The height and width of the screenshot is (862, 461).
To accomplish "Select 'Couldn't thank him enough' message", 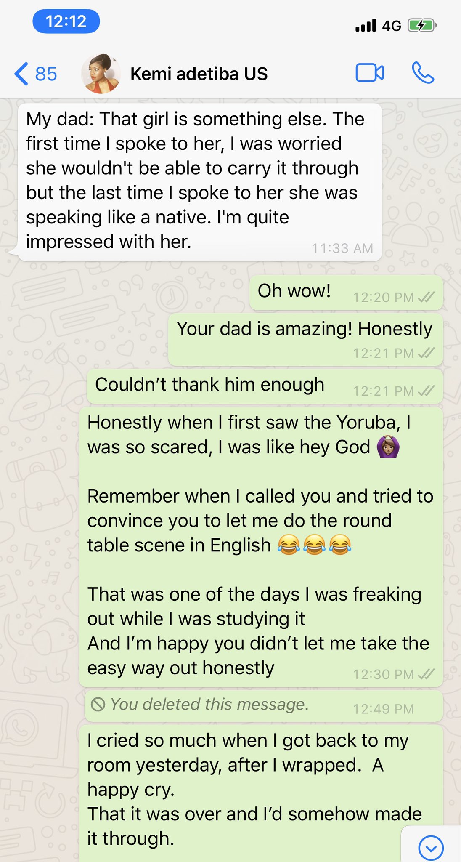I will [x=265, y=386].
